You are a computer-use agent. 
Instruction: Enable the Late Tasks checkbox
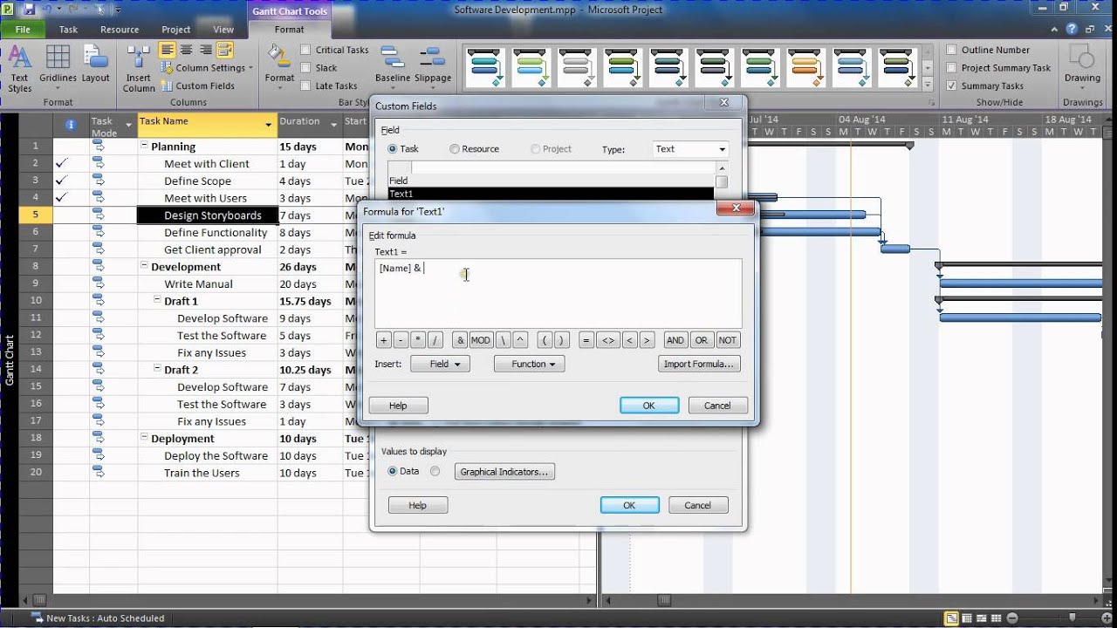[305, 85]
